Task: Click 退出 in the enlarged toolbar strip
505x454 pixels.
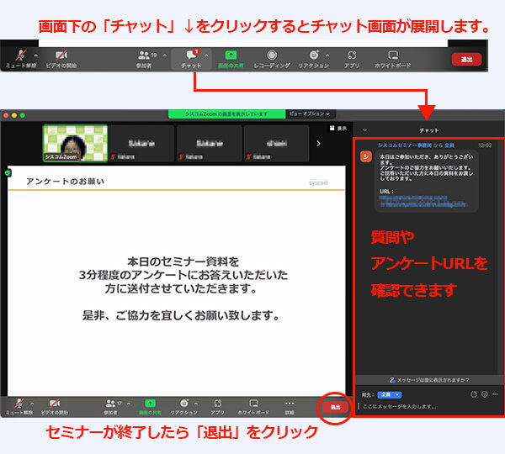Action: (466, 60)
